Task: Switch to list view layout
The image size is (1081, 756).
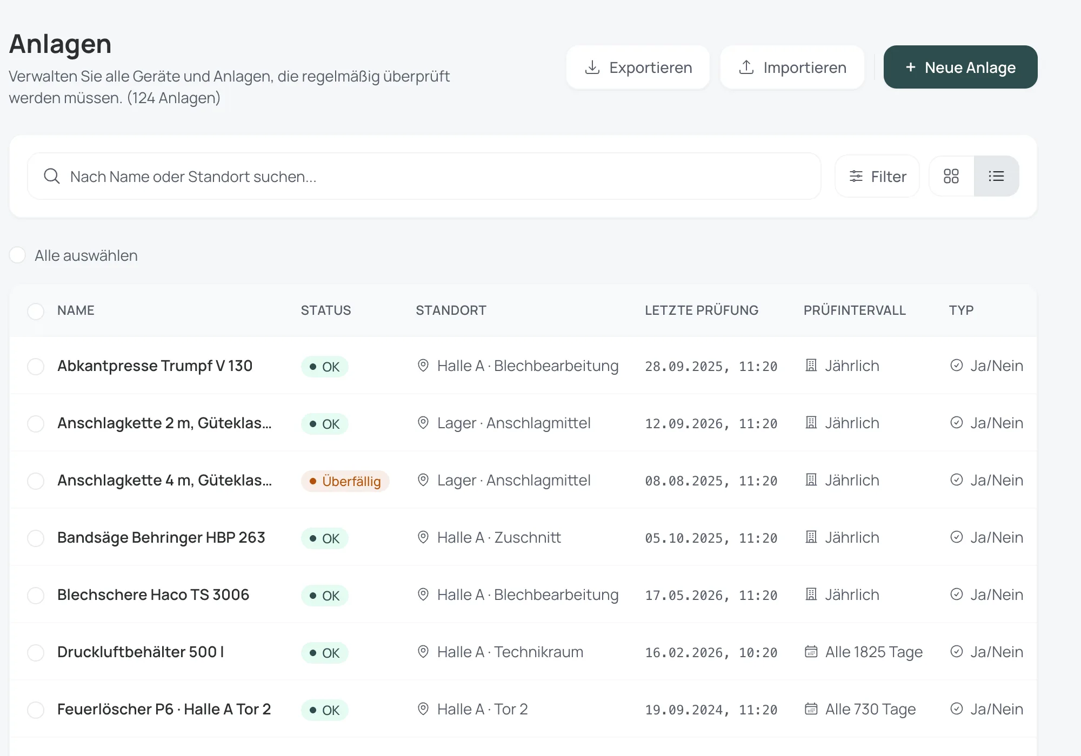Action: tap(996, 176)
